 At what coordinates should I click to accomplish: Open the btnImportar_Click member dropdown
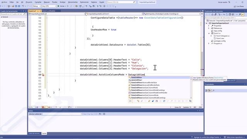(172, 14)
